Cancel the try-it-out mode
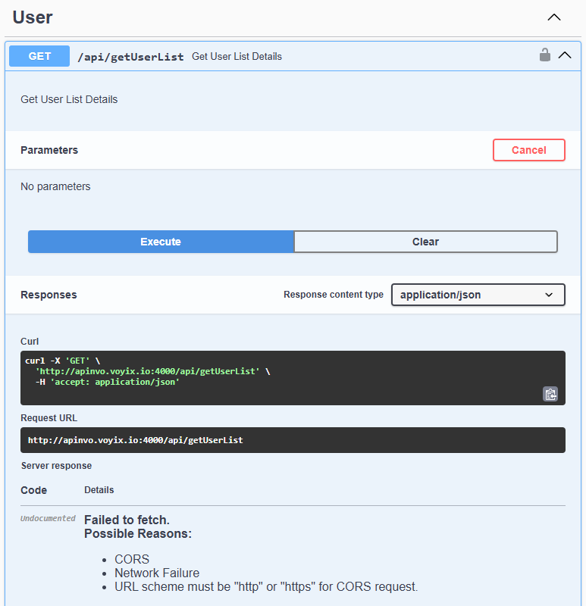The width and height of the screenshot is (586, 606). 528,150
